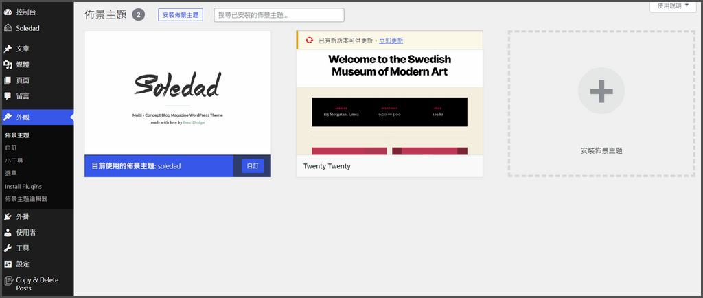Select the Twenty Twenty theme thumbnail
Viewport: 703px width, 298px height.
tap(389, 102)
